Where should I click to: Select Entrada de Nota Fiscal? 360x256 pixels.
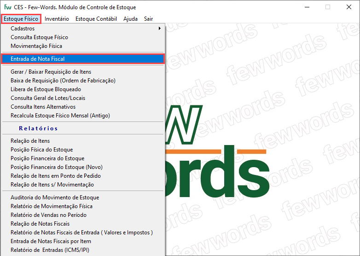pos(83,59)
